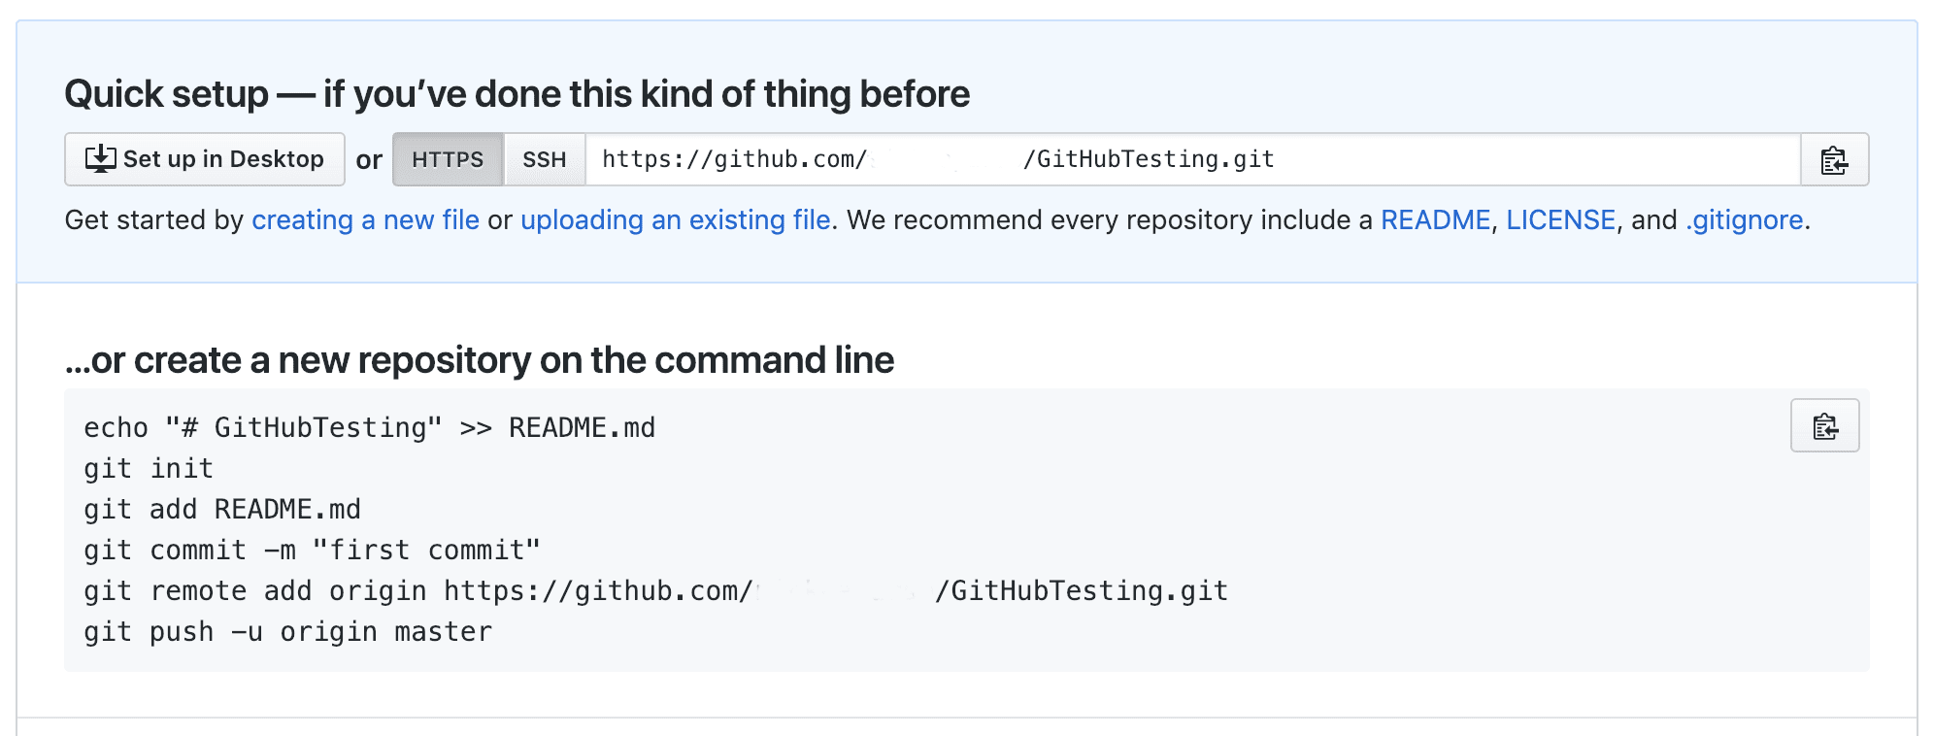Click the SSH option in the protocol selector
This screenshot has width=1934, height=736.
pyautogui.click(x=545, y=159)
